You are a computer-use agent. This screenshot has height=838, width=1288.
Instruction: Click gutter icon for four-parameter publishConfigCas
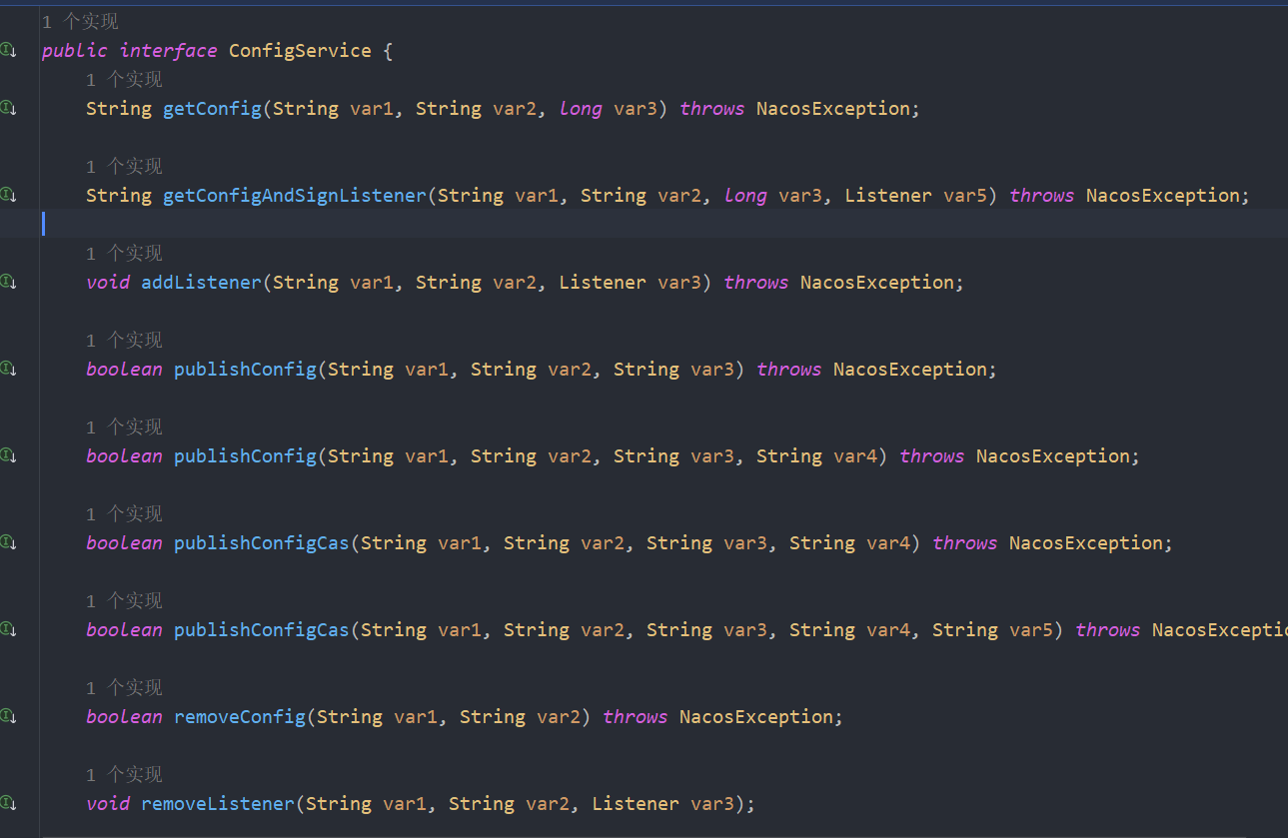8,541
